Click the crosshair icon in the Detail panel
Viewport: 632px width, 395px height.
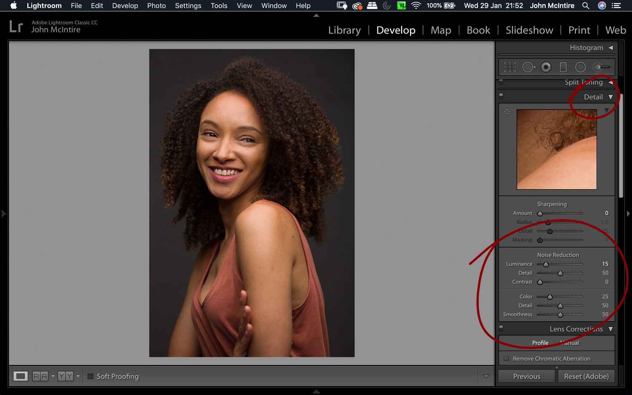507,112
